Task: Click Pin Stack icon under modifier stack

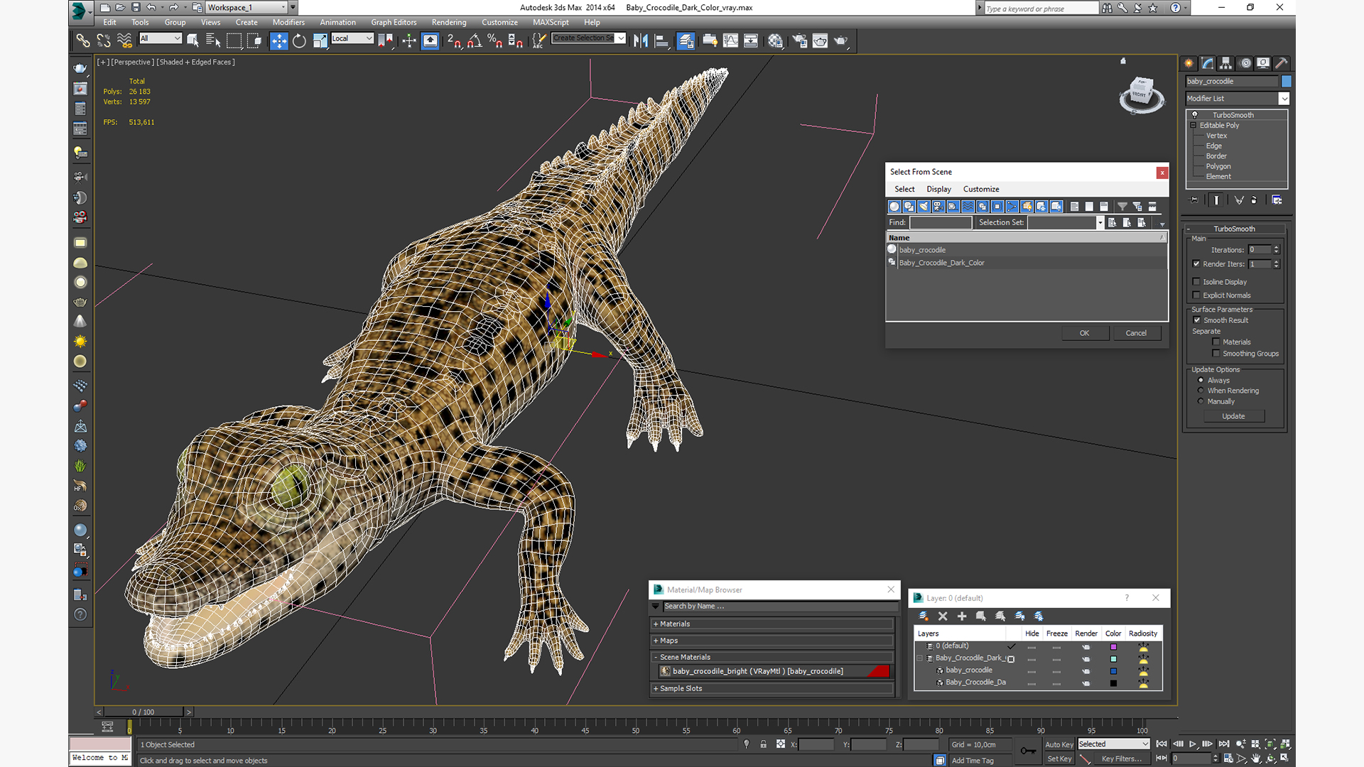Action: [1194, 200]
